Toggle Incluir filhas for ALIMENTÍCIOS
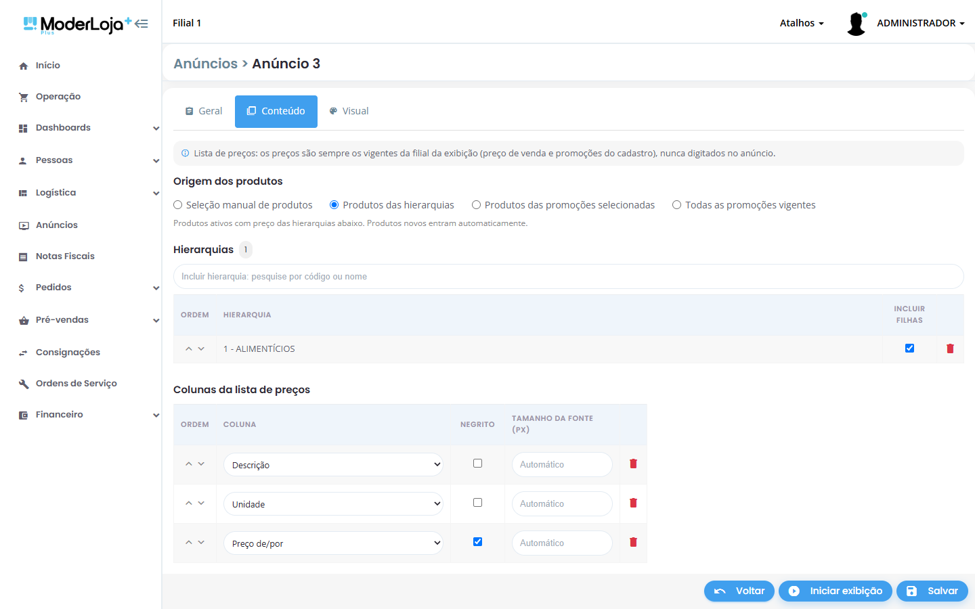The width and height of the screenshot is (975, 609). pos(909,348)
